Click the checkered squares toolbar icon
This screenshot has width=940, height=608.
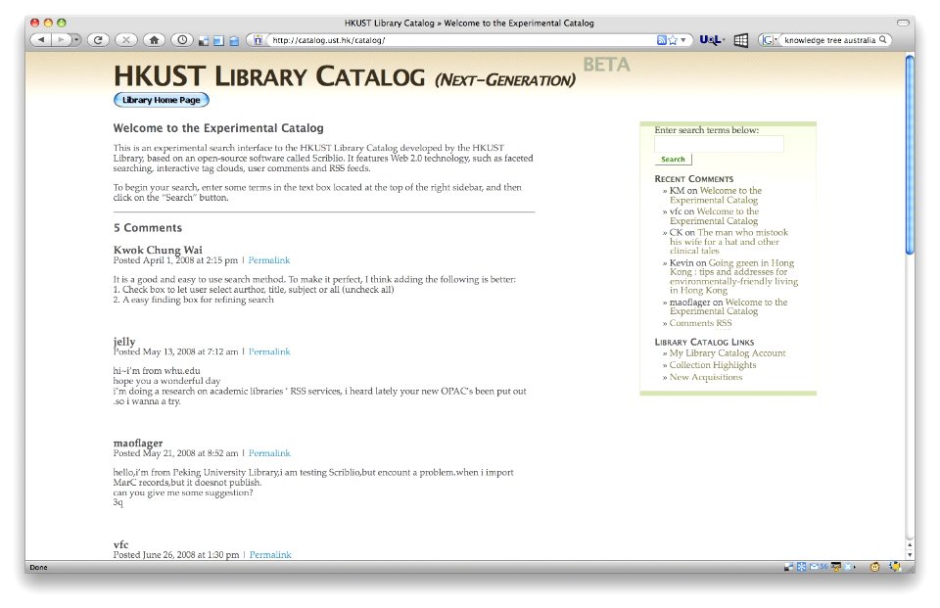click(204, 41)
